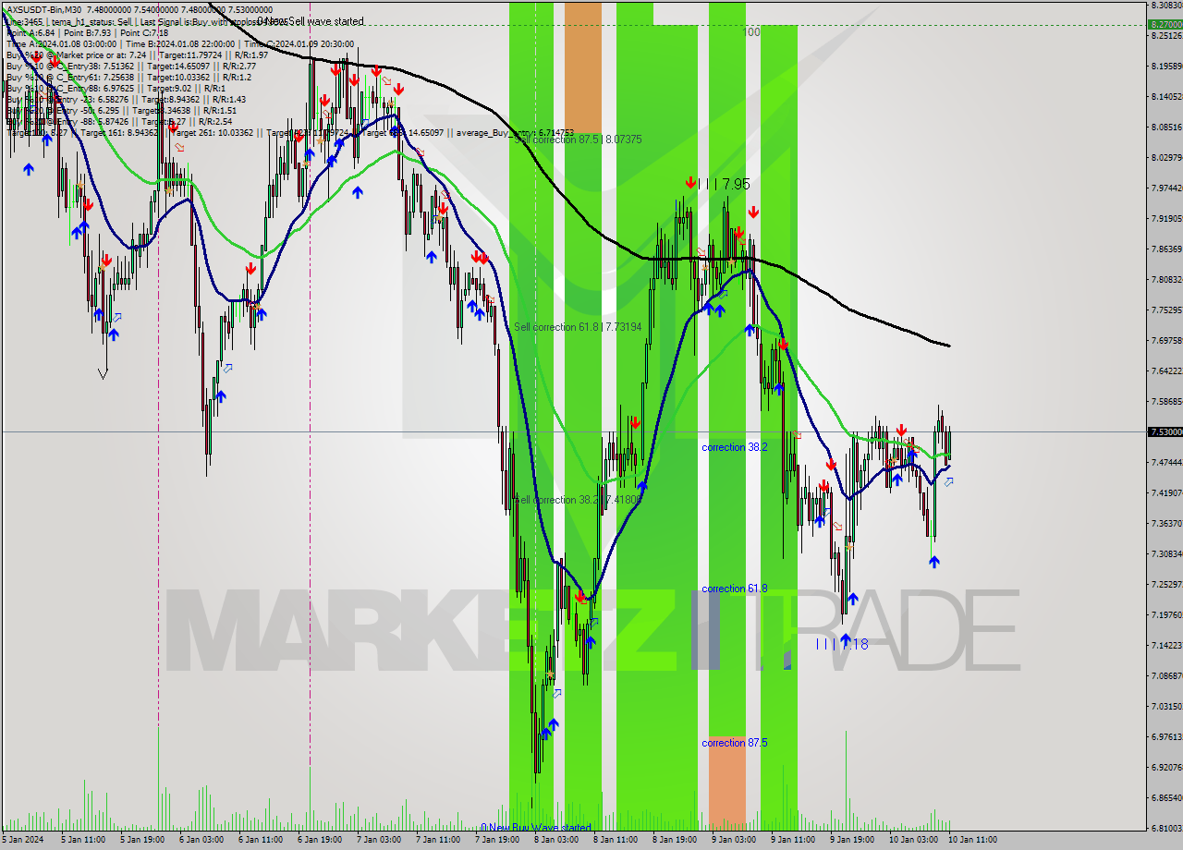Click the 6.86540 price axis value
This screenshot has width=1183, height=850.
pos(1165,797)
